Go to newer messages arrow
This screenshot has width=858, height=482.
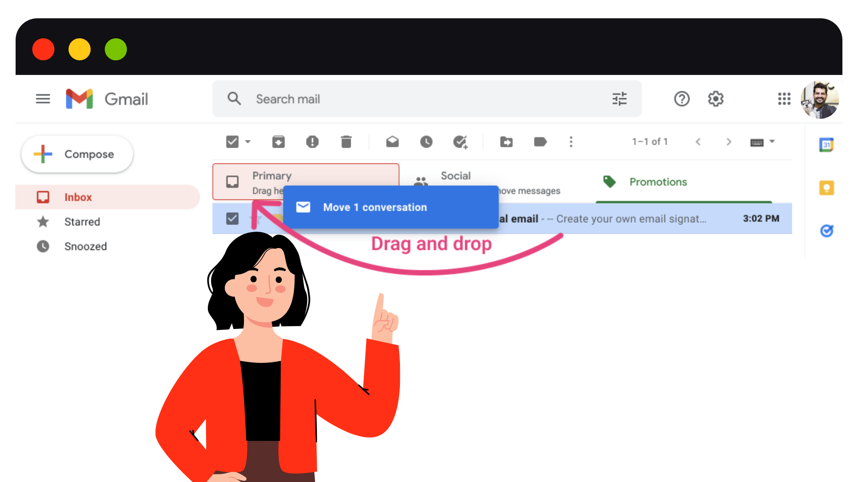click(698, 142)
